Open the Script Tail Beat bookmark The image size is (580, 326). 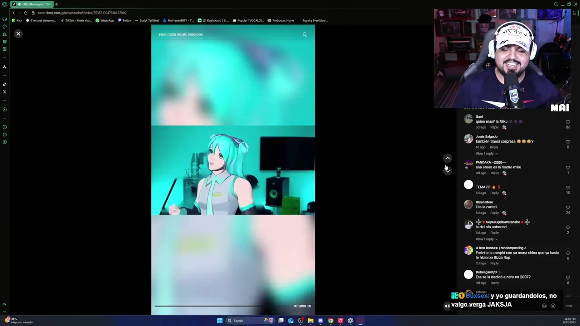pyautogui.click(x=147, y=20)
